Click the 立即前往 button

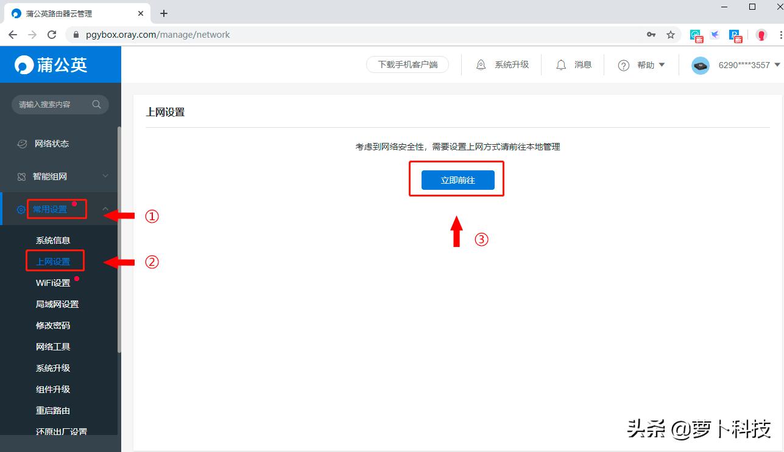[x=456, y=179]
